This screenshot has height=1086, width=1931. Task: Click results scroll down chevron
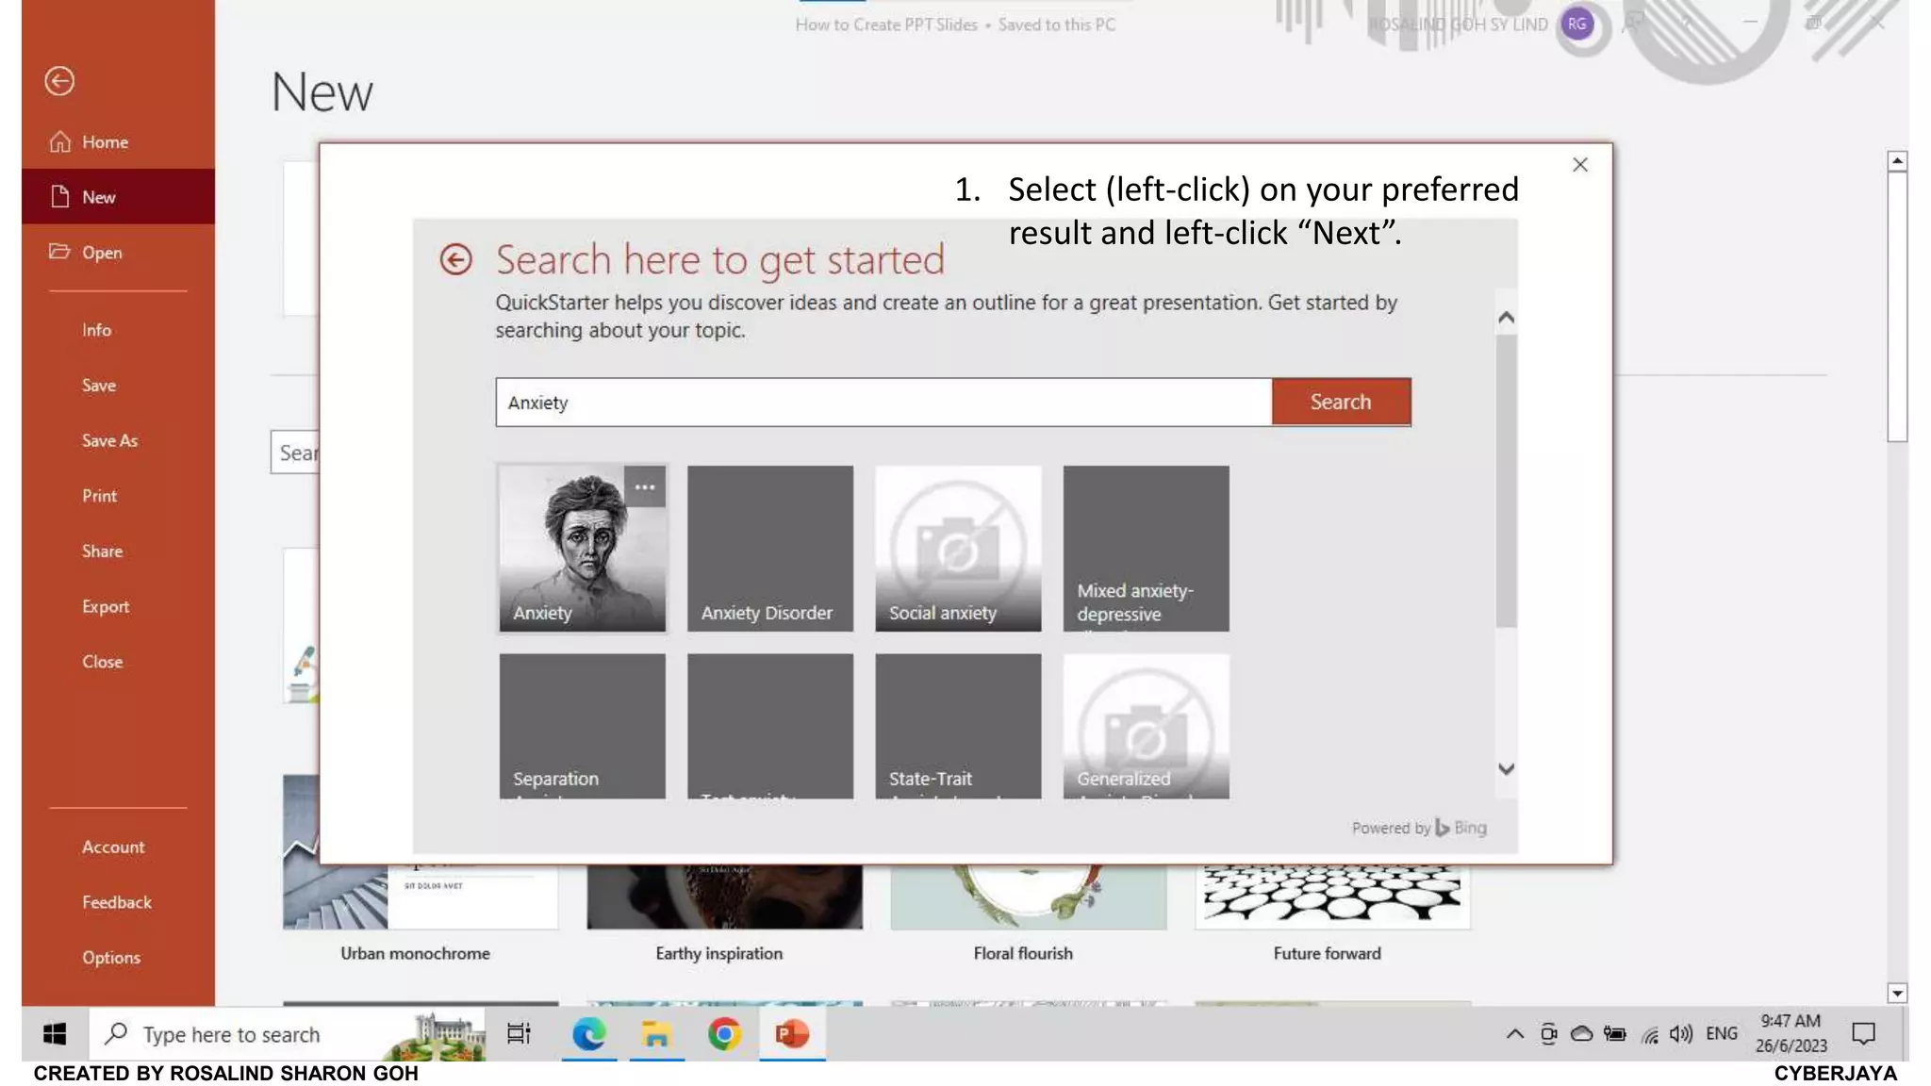click(x=1507, y=769)
